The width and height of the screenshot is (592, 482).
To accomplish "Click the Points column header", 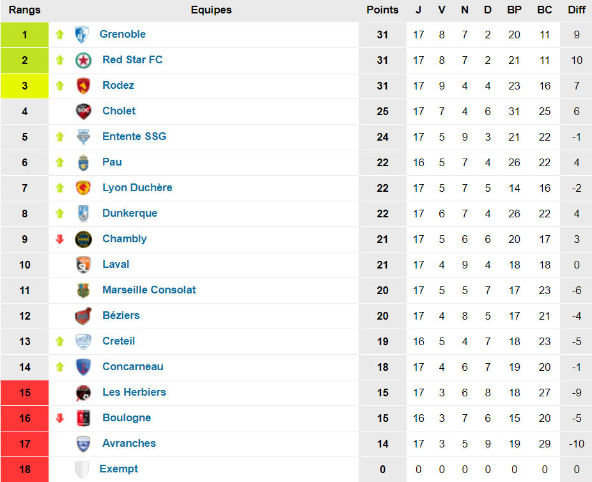I will click(x=382, y=10).
